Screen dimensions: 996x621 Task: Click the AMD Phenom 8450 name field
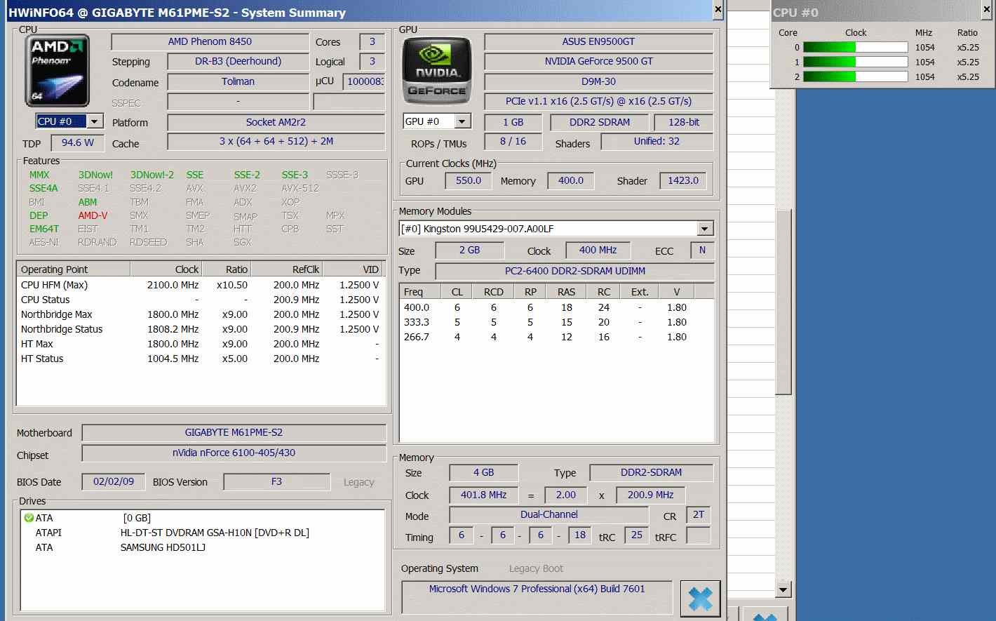210,42
